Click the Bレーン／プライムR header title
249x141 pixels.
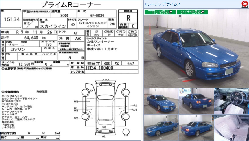coord(162,4)
